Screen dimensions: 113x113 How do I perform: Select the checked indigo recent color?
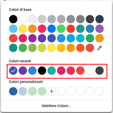point(13,71)
